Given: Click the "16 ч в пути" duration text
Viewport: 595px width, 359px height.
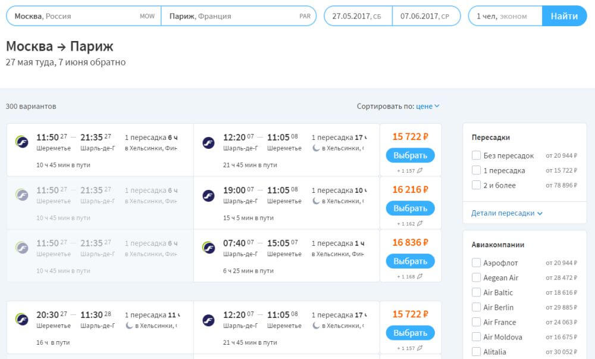Looking at the screenshot, I should click(x=53, y=342).
